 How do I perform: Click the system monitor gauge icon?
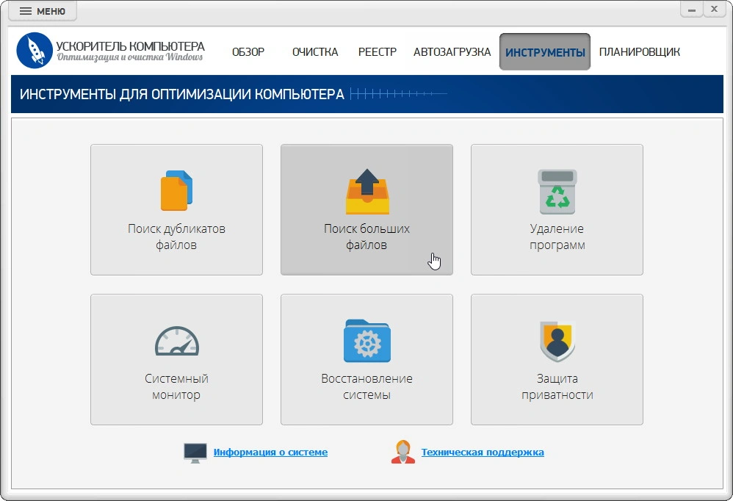pos(177,341)
